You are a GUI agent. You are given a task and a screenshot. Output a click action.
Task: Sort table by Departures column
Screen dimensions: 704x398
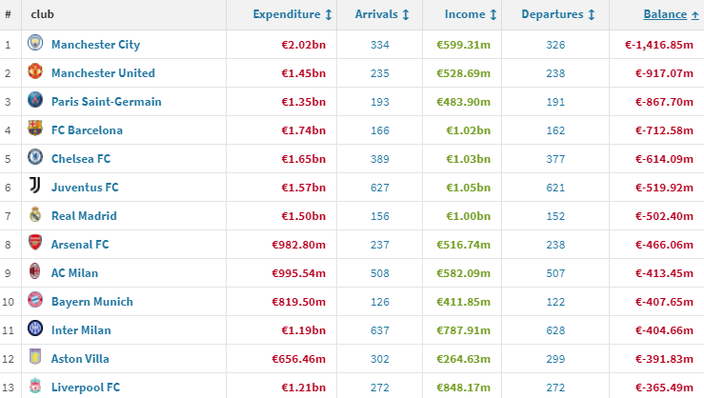pyautogui.click(x=558, y=14)
